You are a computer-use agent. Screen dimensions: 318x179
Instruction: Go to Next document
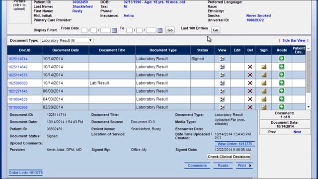click(x=297, y=132)
